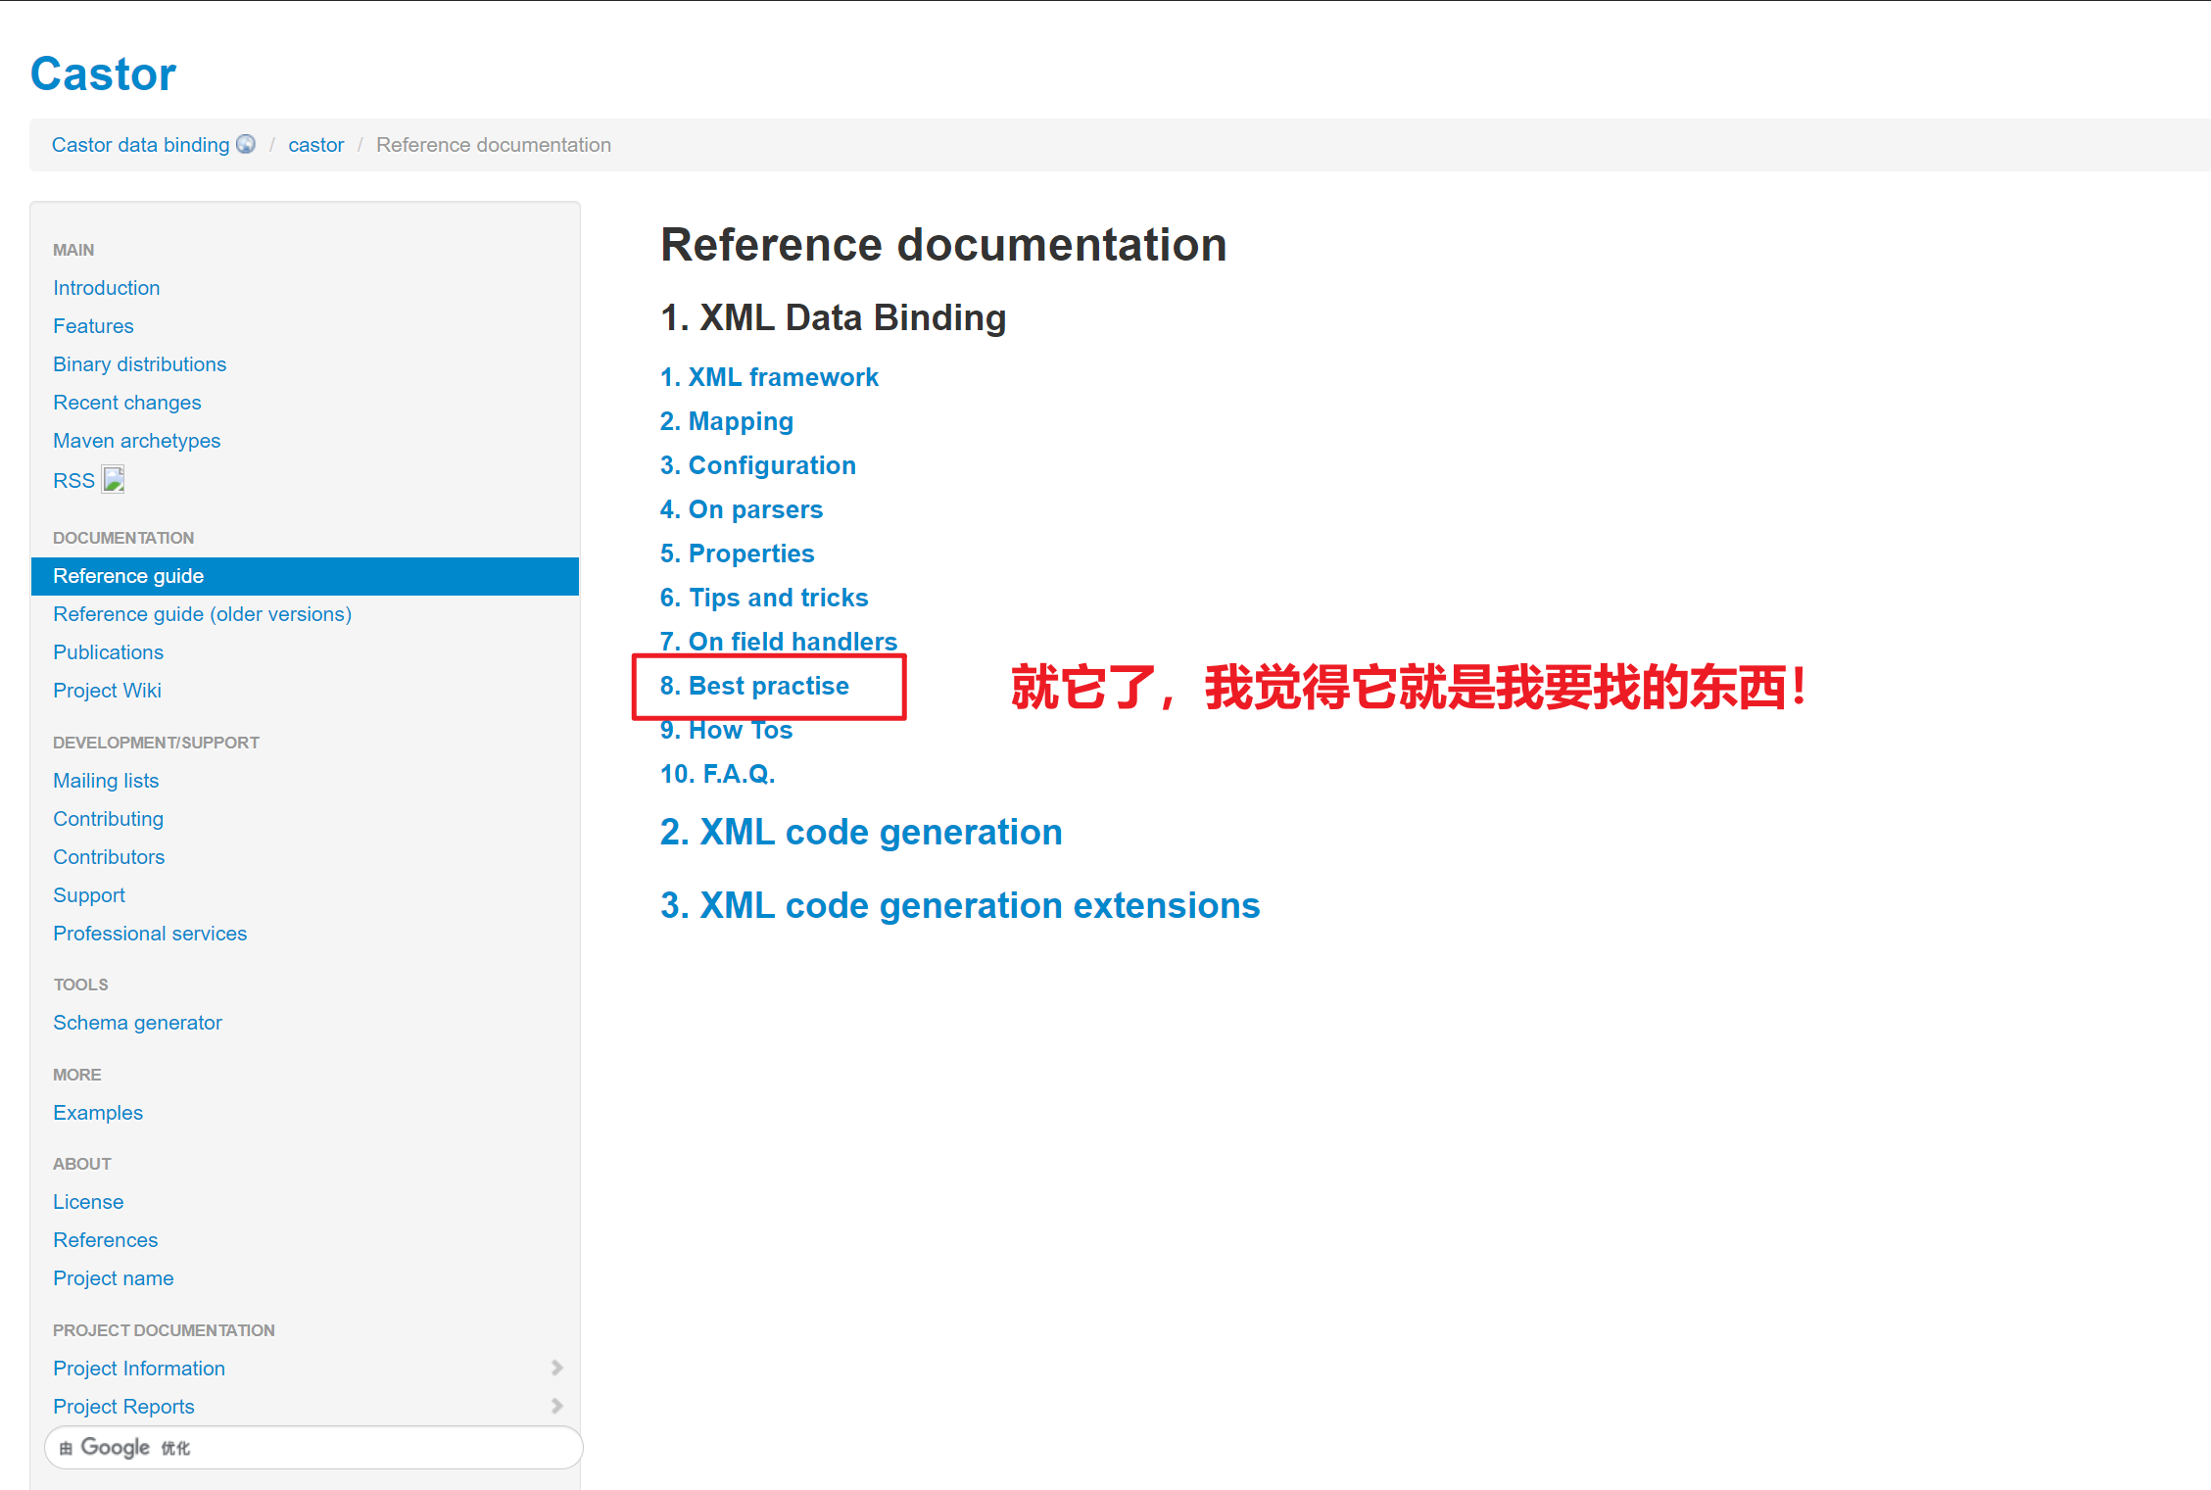Screen dimensions: 2211x1490
Task: Open section 2. XML code generation
Action: click(x=861, y=832)
